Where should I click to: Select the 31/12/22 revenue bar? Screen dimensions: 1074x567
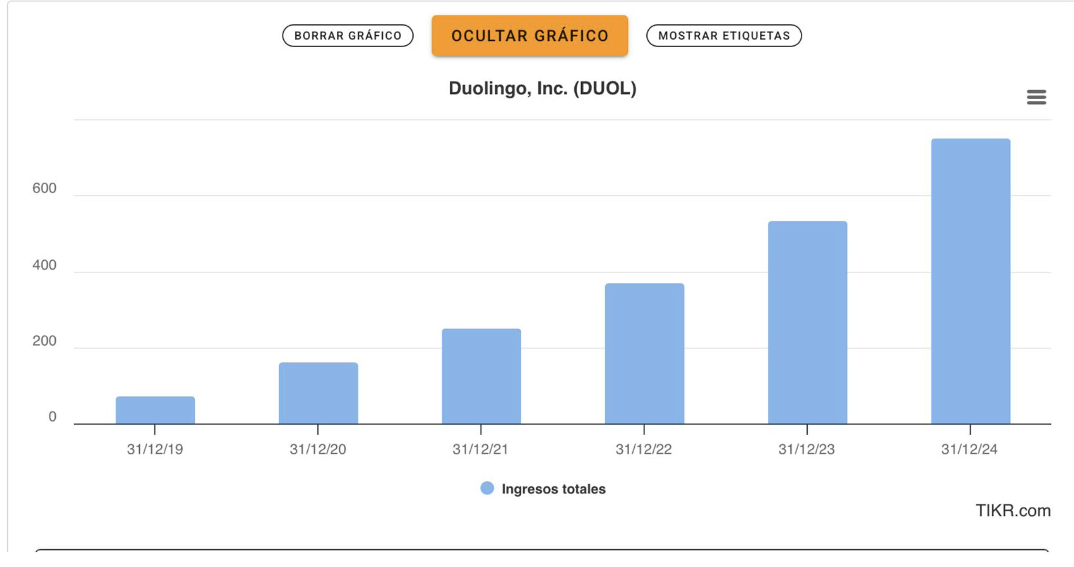coord(644,353)
